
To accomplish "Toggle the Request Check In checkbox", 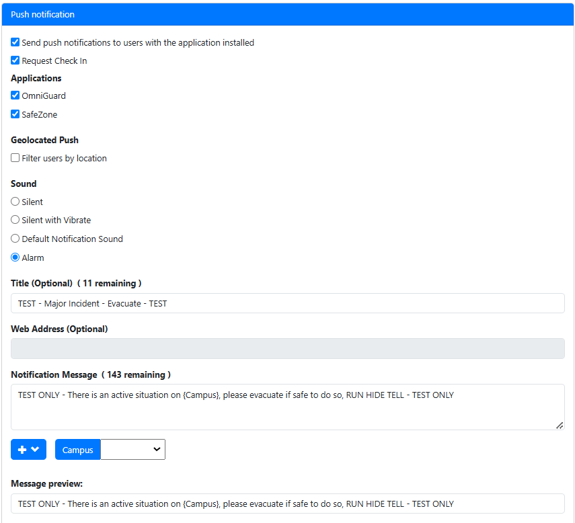I will [15, 61].
